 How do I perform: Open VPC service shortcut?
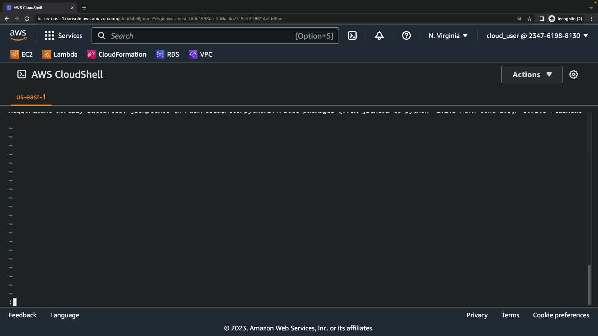[x=201, y=54]
